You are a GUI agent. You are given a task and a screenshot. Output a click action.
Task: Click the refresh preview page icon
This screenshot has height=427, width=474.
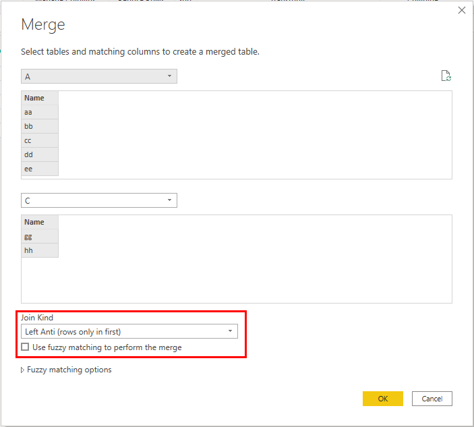[446, 76]
